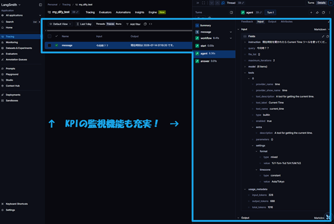Switch to the Feedback tab

(x=247, y=22)
